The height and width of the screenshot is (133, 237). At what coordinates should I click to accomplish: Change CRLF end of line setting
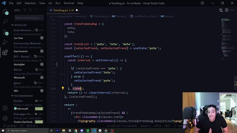coord(167,126)
